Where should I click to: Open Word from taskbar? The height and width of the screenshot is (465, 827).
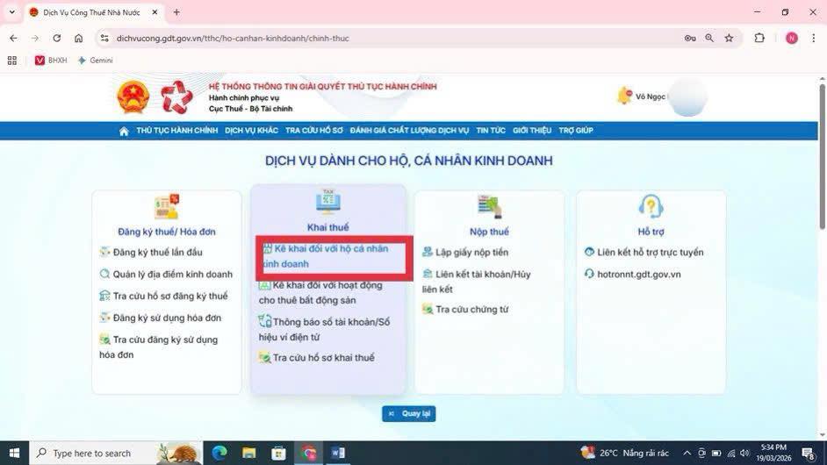[338, 453]
